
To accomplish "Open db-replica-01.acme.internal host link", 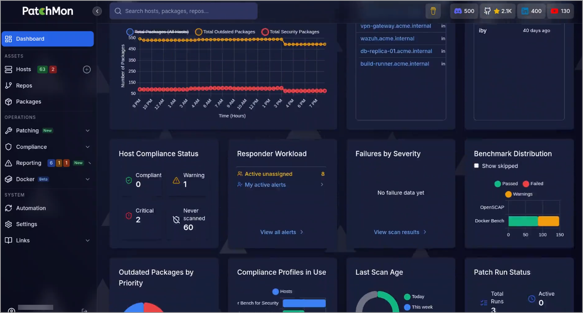I will point(396,51).
